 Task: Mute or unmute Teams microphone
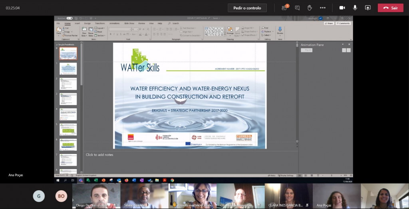[x=355, y=8]
